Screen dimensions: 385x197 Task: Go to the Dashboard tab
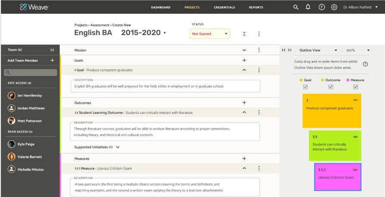[160, 7]
